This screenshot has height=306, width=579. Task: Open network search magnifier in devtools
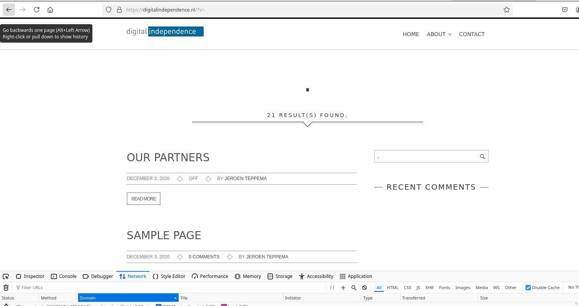tap(354, 288)
